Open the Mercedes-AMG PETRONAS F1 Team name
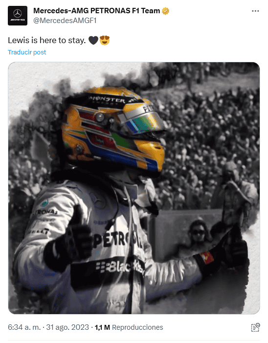268x343 pixels. coord(97,11)
